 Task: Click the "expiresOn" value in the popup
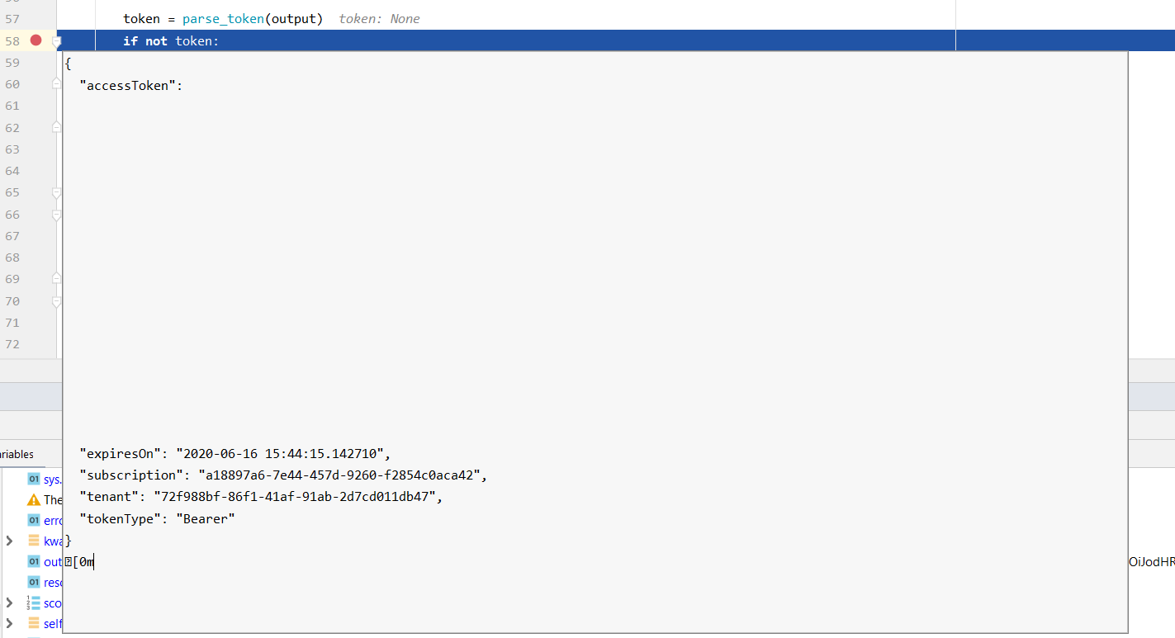pos(281,453)
